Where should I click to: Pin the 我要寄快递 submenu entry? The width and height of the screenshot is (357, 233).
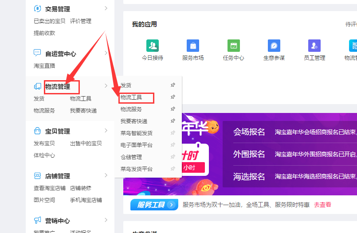pyautogui.click(x=173, y=121)
